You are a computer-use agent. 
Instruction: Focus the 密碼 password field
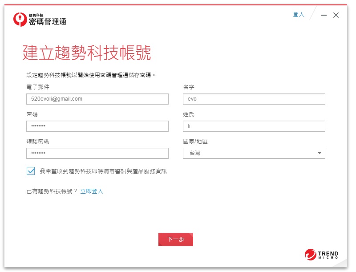[x=97, y=126]
